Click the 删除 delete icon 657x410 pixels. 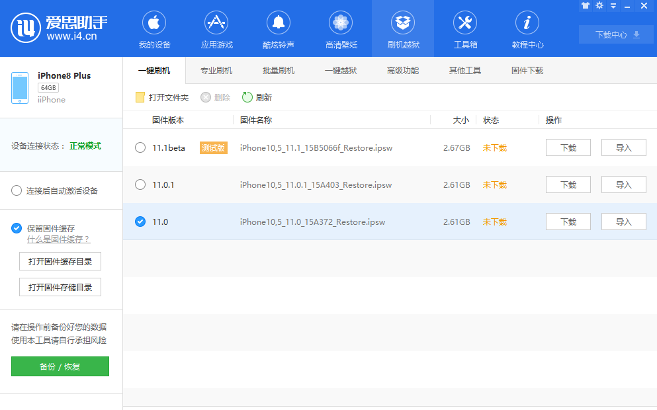coord(205,98)
